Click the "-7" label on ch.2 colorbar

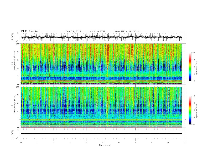pos(194,124)
